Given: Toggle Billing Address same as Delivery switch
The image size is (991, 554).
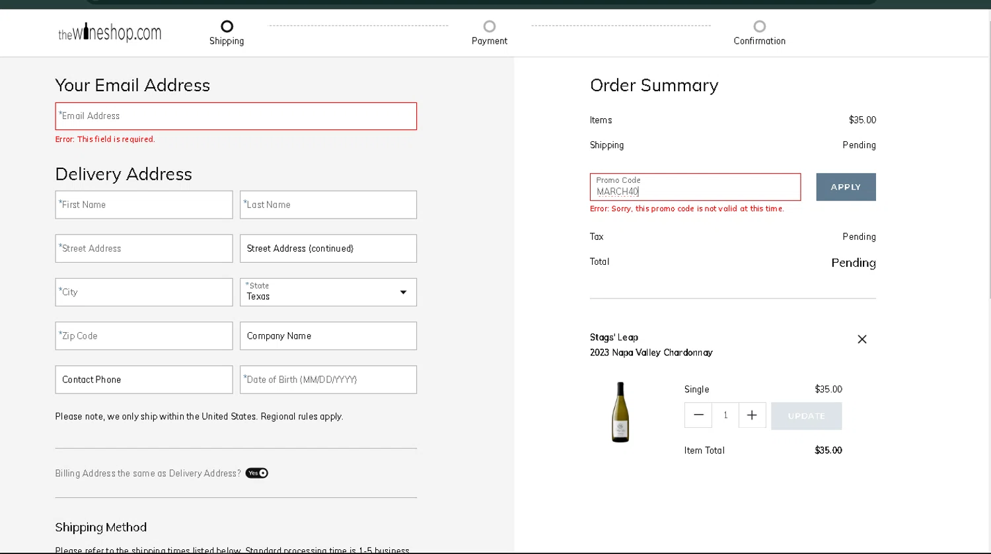Looking at the screenshot, I should (x=257, y=473).
